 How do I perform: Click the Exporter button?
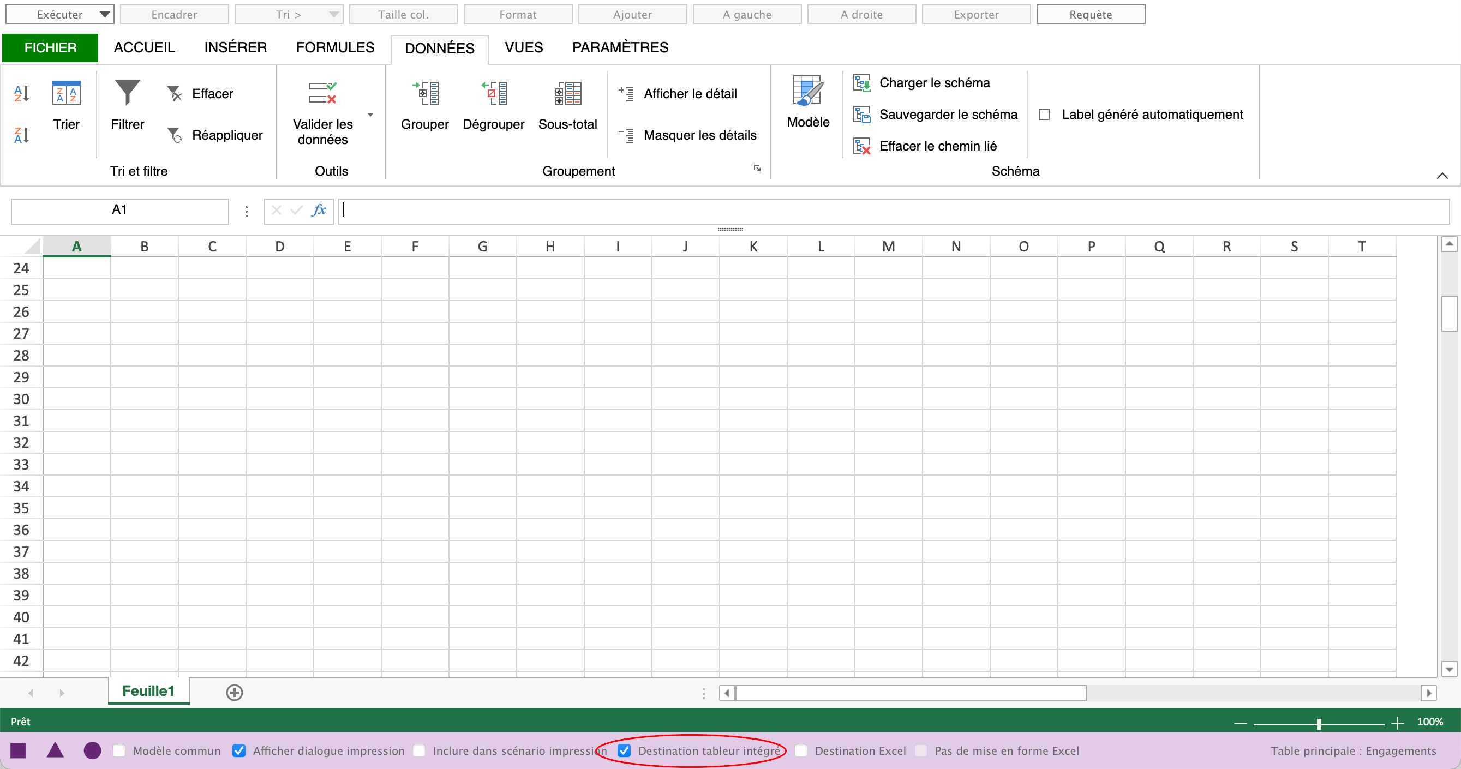975,13
